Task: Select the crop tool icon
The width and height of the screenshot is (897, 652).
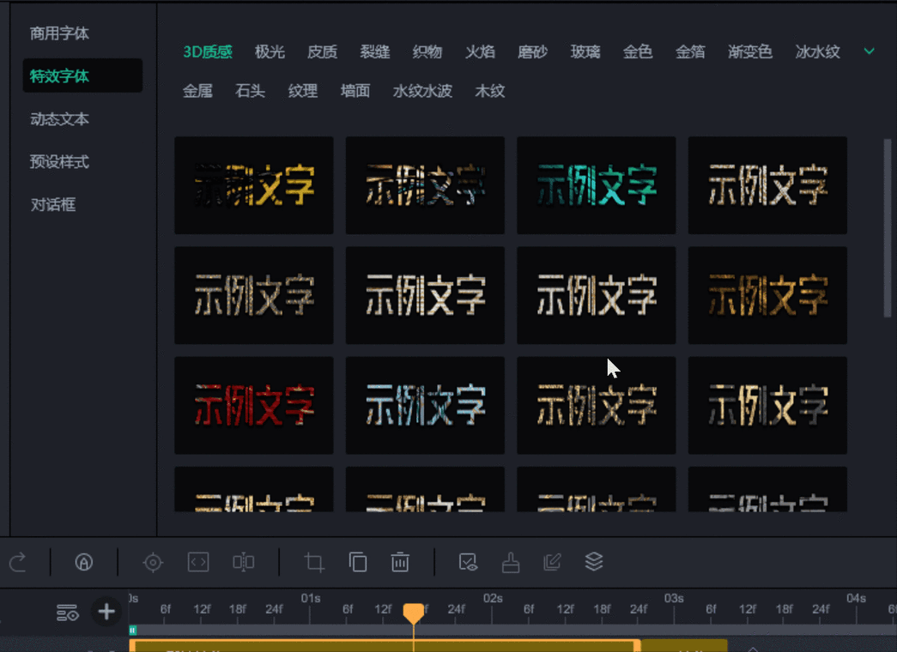Action: [312, 562]
